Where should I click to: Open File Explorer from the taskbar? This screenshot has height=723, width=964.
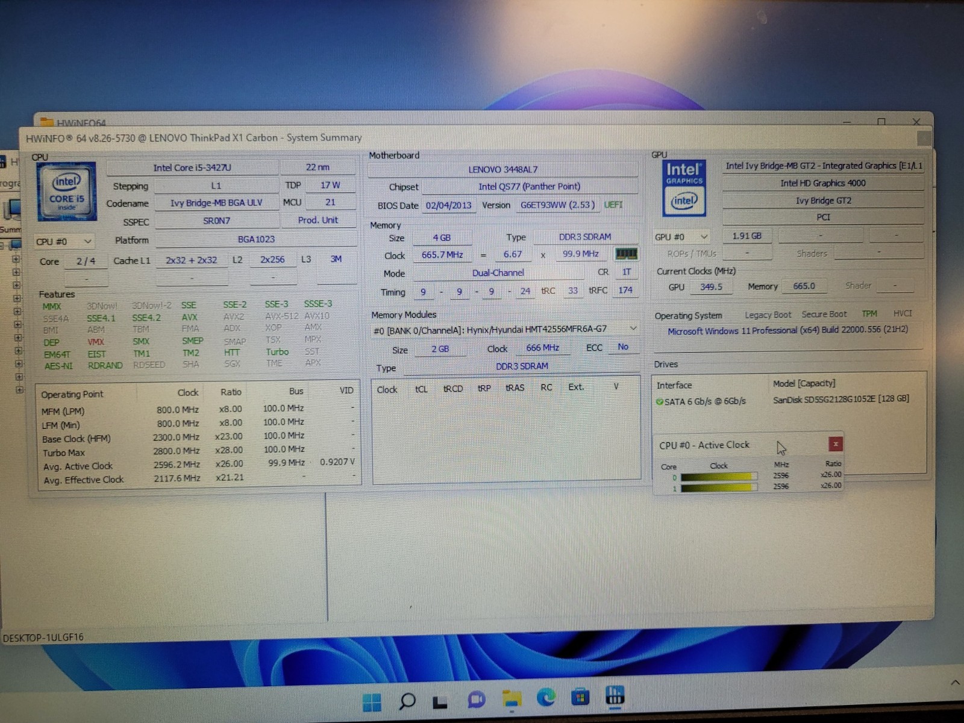coord(512,699)
